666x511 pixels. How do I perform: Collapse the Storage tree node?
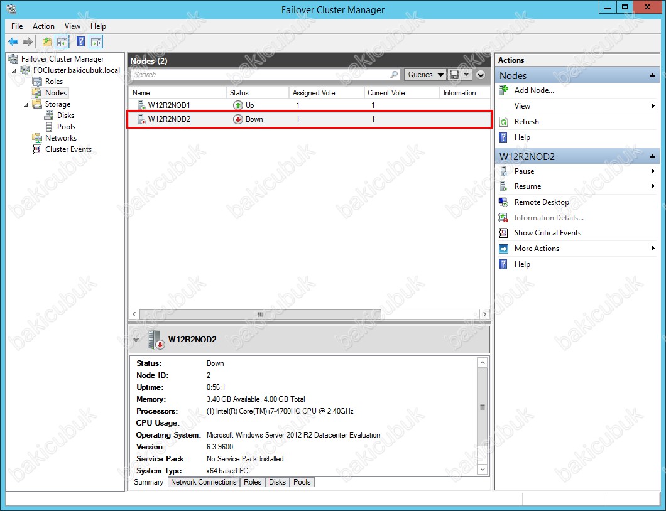(x=26, y=104)
